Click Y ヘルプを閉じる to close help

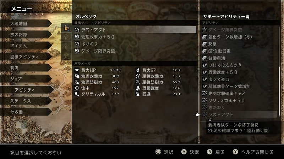pyautogui.click(x=253, y=152)
